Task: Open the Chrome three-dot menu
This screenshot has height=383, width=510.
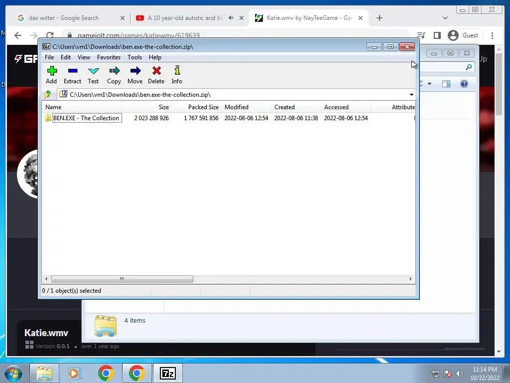Action: click(493, 35)
